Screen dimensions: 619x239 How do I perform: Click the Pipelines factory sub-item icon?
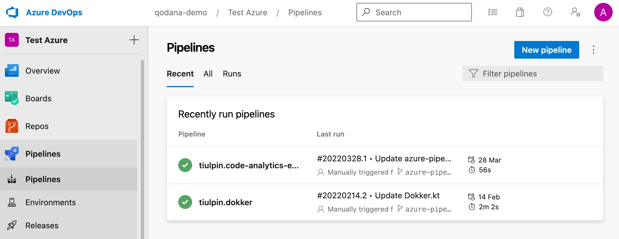pyautogui.click(x=12, y=179)
